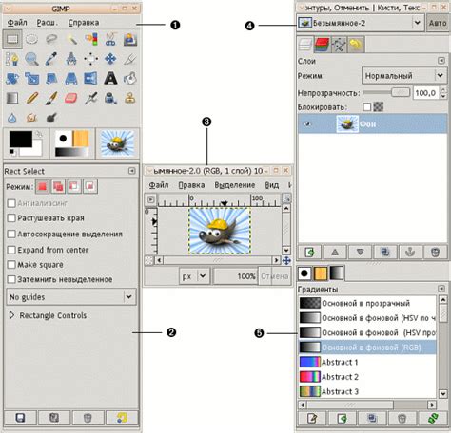Open Правка menu in image window
The width and height of the screenshot is (451, 433).
tap(191, 185)
